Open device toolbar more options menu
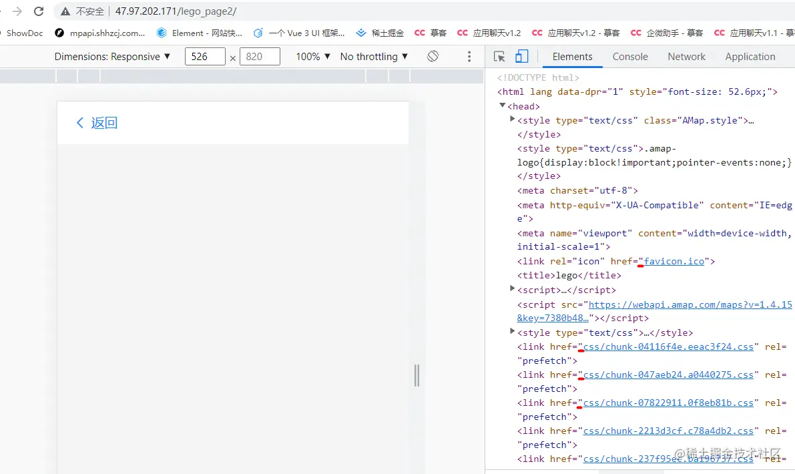This screenshot has height=474, width=795. tap(469, 56)
